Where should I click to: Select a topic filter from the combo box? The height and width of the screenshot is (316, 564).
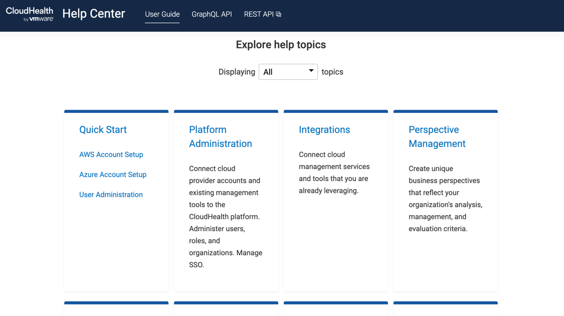288,72
